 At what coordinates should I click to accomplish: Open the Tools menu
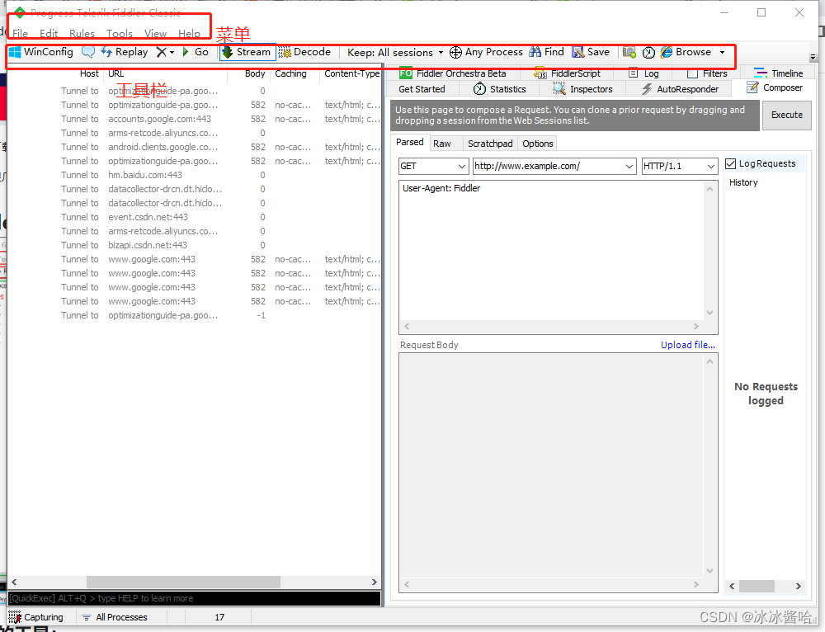pyautogui.click(x=120, y=34)
